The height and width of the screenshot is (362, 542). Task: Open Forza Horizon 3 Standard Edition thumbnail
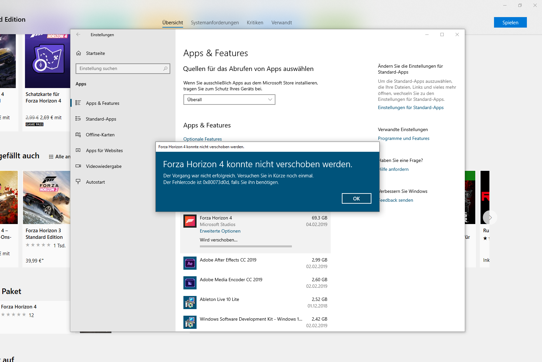click(46, 197)
